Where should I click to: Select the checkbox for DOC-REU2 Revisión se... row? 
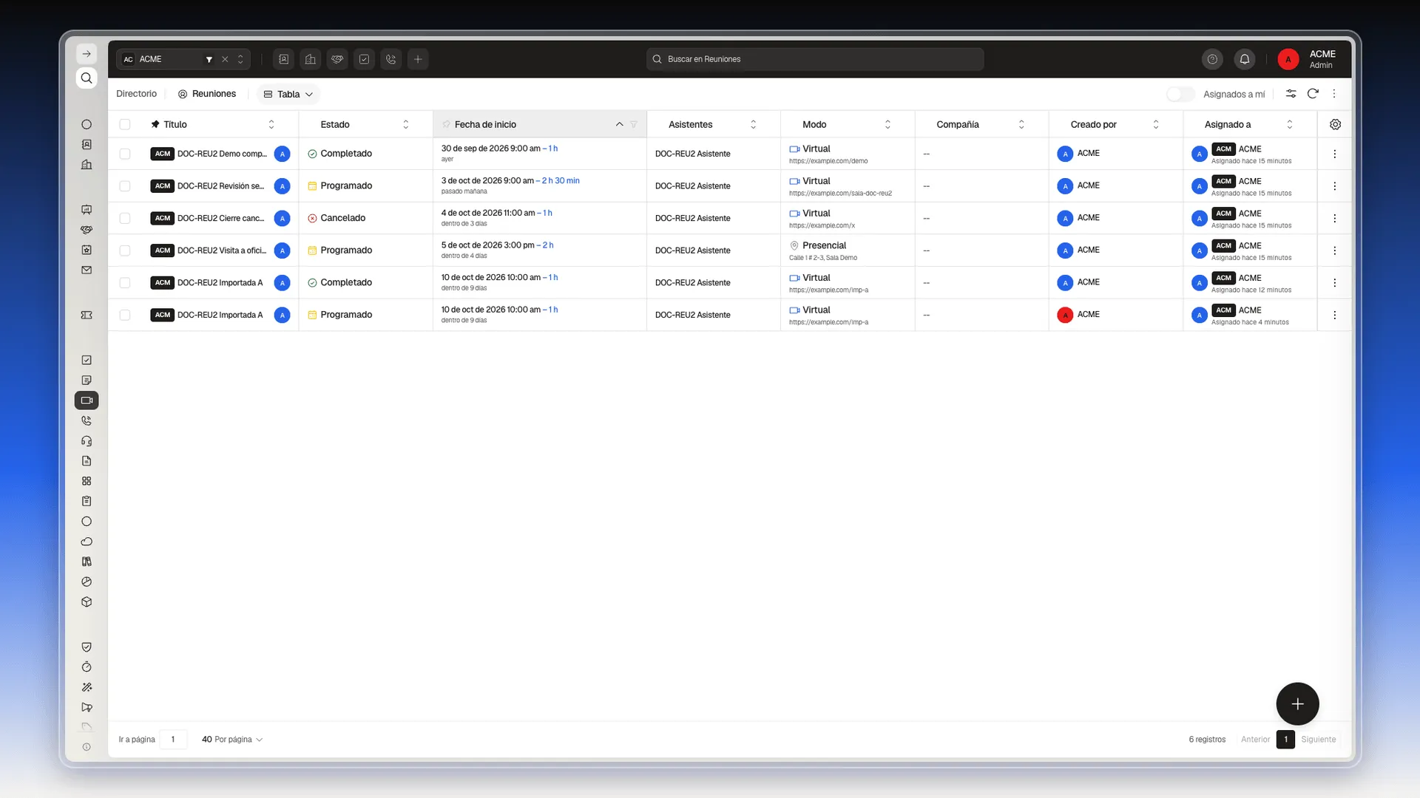point(125,186)
